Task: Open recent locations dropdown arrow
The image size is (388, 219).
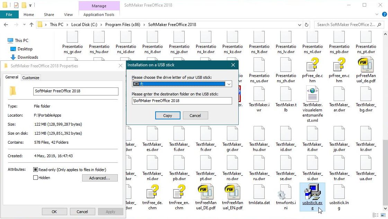Action: (x=24, y=25)
